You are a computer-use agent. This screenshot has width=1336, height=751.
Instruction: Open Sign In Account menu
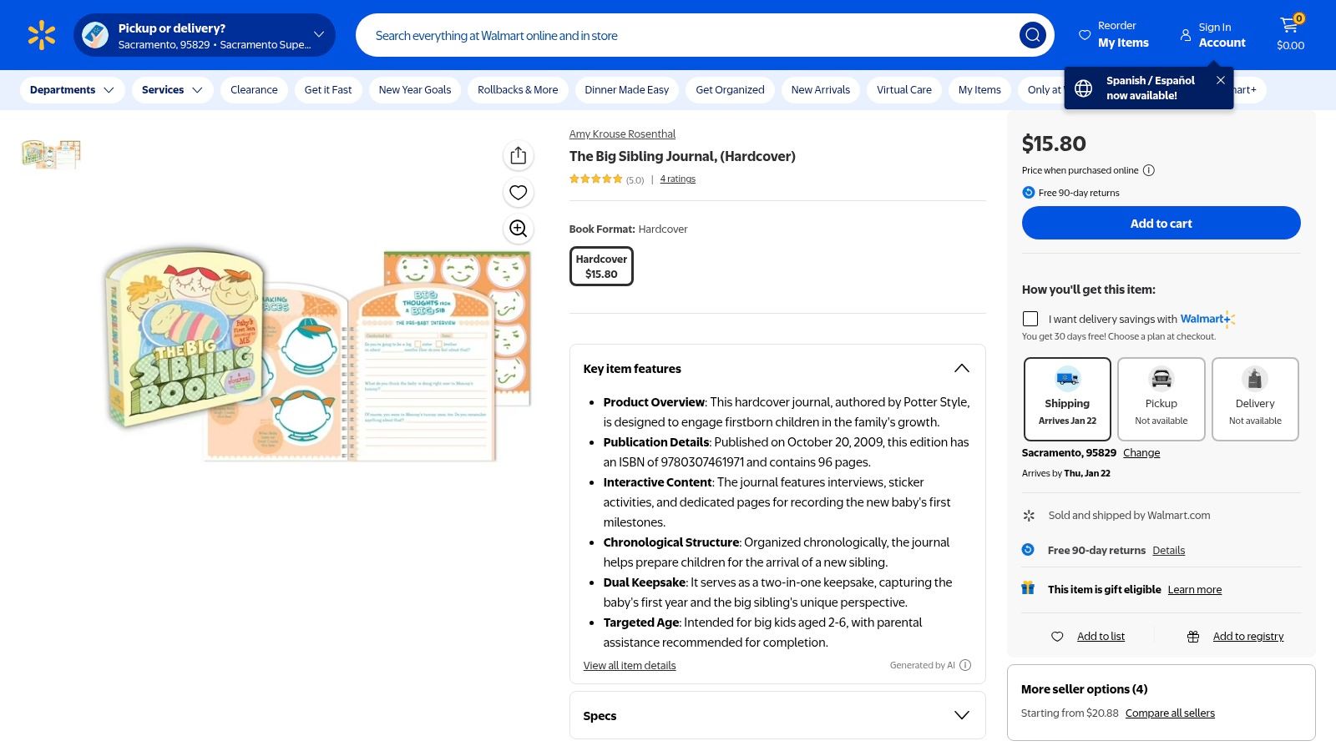pos(1212,35)
